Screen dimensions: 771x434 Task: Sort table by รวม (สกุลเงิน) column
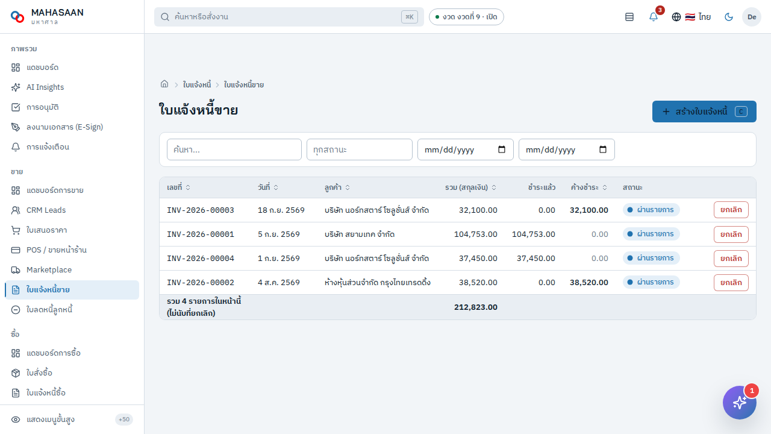click(471, 187)
